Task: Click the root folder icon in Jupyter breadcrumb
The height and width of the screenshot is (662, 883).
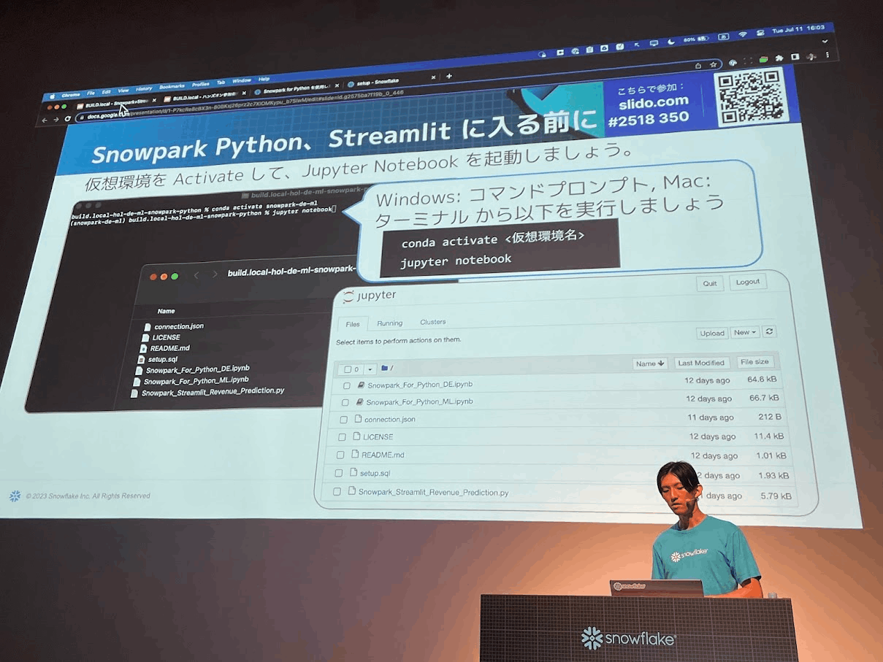Action: click(x=384, y=368)
